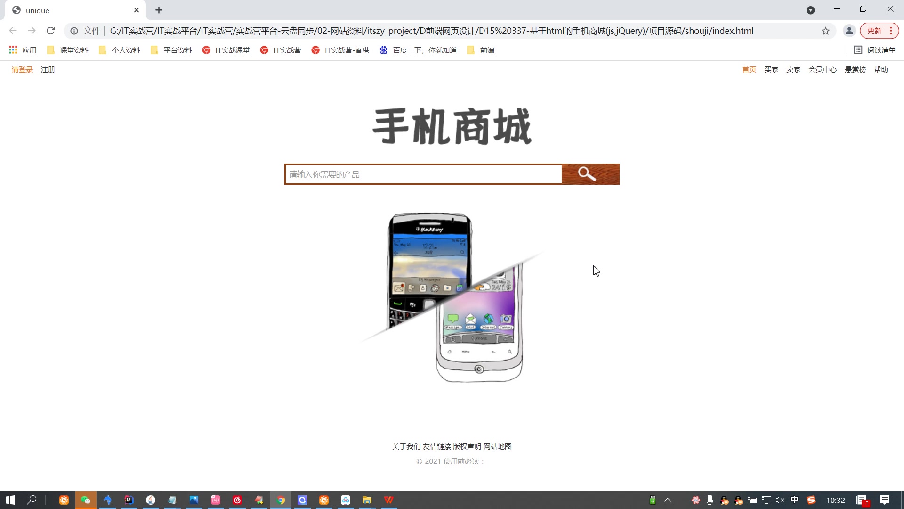The height and width of the screenshot is (509, 904).
Task: Click the orange search magnifier button
Action: (x=590, y=174)
